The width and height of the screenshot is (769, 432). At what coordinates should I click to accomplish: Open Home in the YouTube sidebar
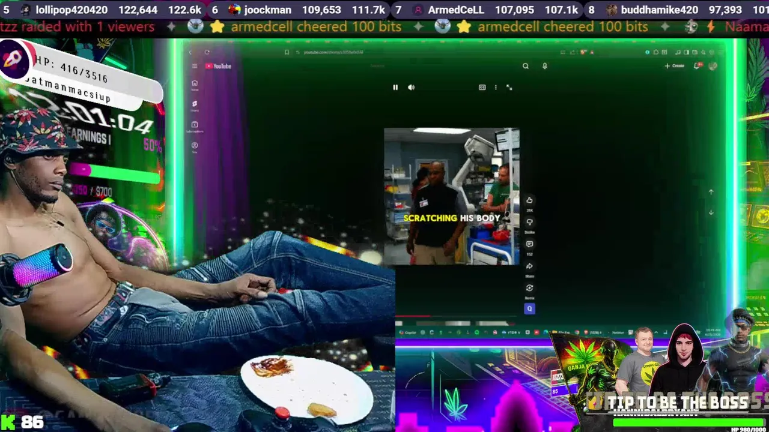pos(195,85)
